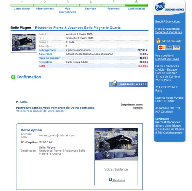Click the green number 6 Confirmation badge
Viewport: 192px width, 191px height.
coord(13,77)
